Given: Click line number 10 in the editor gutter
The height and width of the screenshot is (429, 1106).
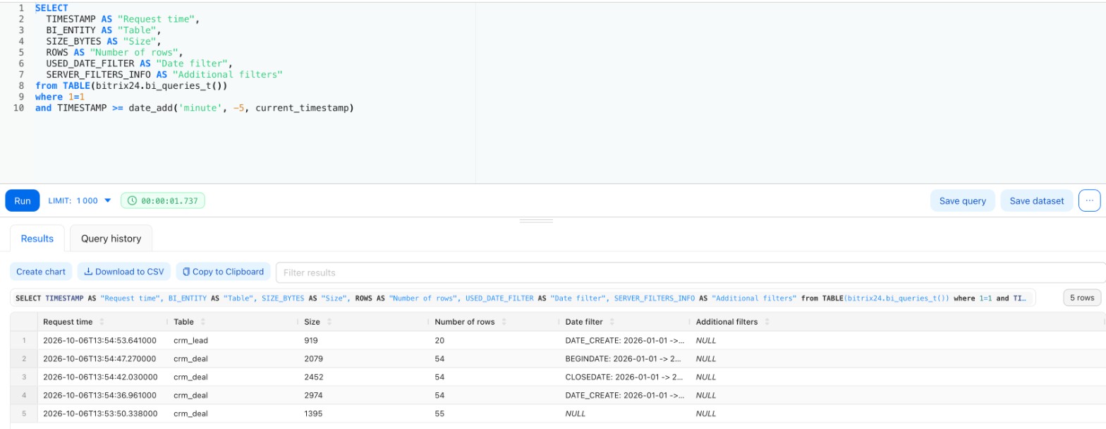Looking at the screenshot, I should tap(18, 108).
